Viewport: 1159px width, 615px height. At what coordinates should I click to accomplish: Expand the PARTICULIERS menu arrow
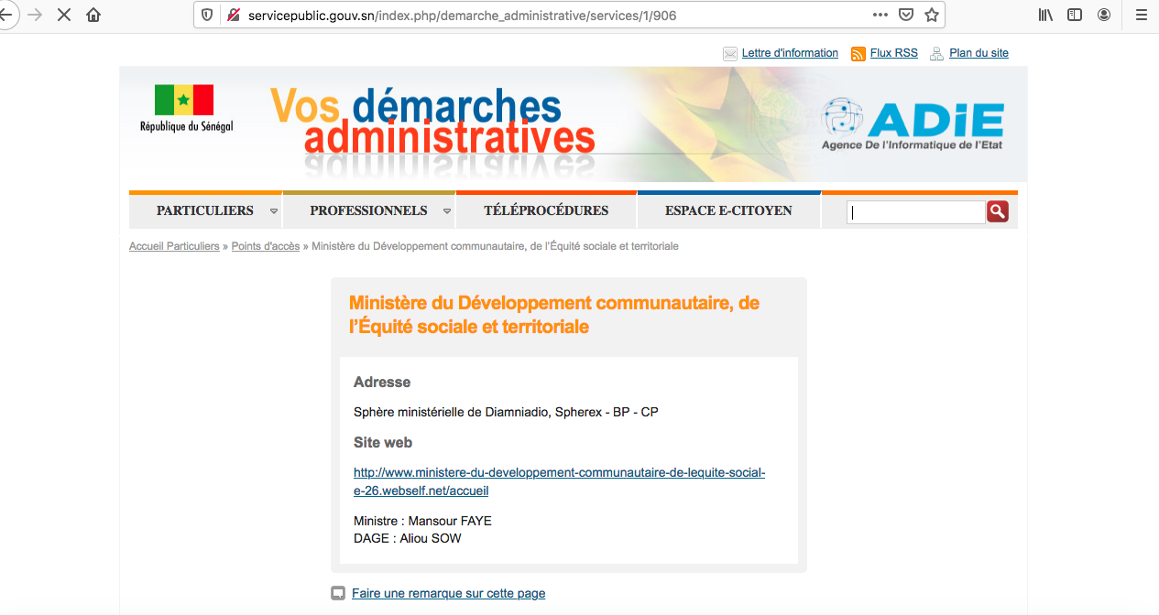(x=273, y=211)
